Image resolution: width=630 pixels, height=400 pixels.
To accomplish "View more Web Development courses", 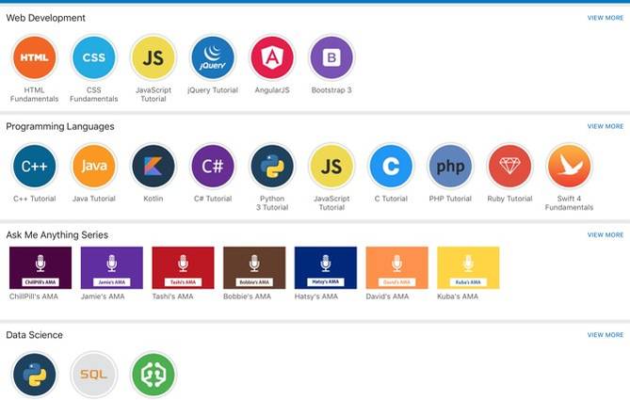I will (x=606, y=18).
